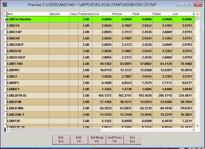Click the horizontal scrollbar thumb
205x149 pixels.
point(55,130)
